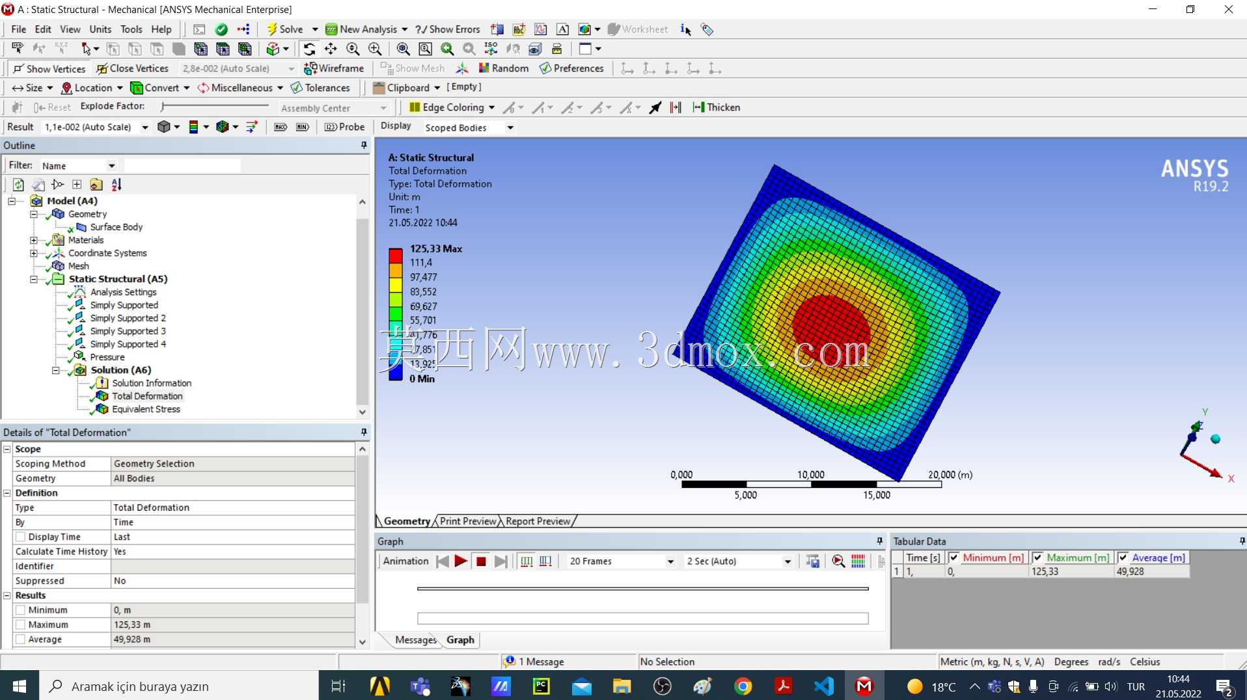Open the Tools menu
Image resolution: width=1247 pixels, height=700 pixels.
(131, 29)
